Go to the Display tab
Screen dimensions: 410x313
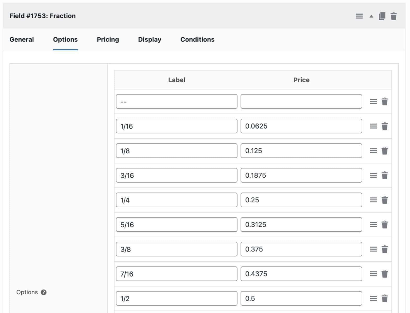[x=150, y=39]
